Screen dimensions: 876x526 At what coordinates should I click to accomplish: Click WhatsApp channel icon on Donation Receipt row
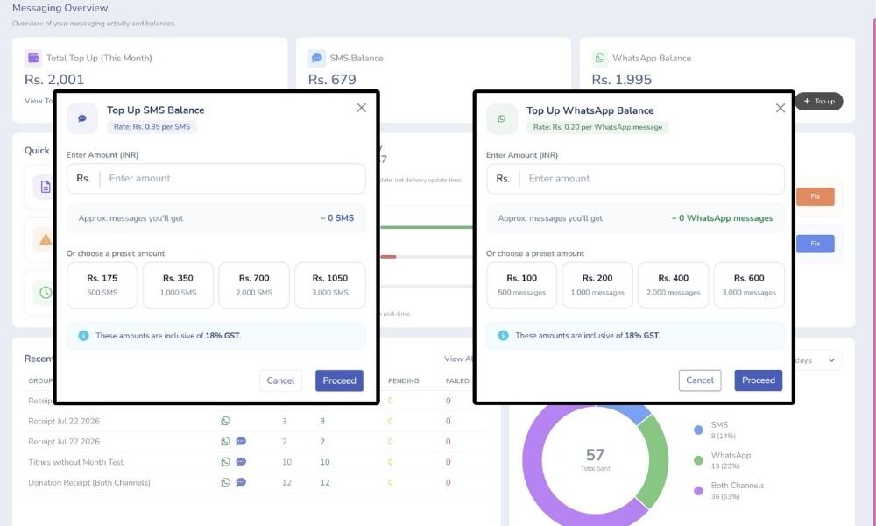point(225,482)
